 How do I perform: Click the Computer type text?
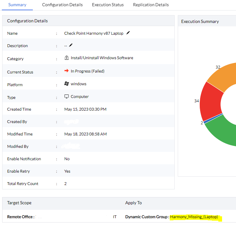[80, 96]
